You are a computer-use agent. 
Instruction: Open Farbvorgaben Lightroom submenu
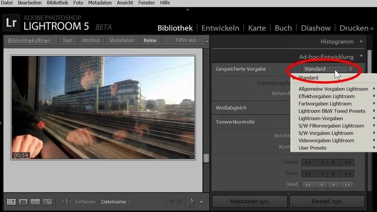[334, 104]
